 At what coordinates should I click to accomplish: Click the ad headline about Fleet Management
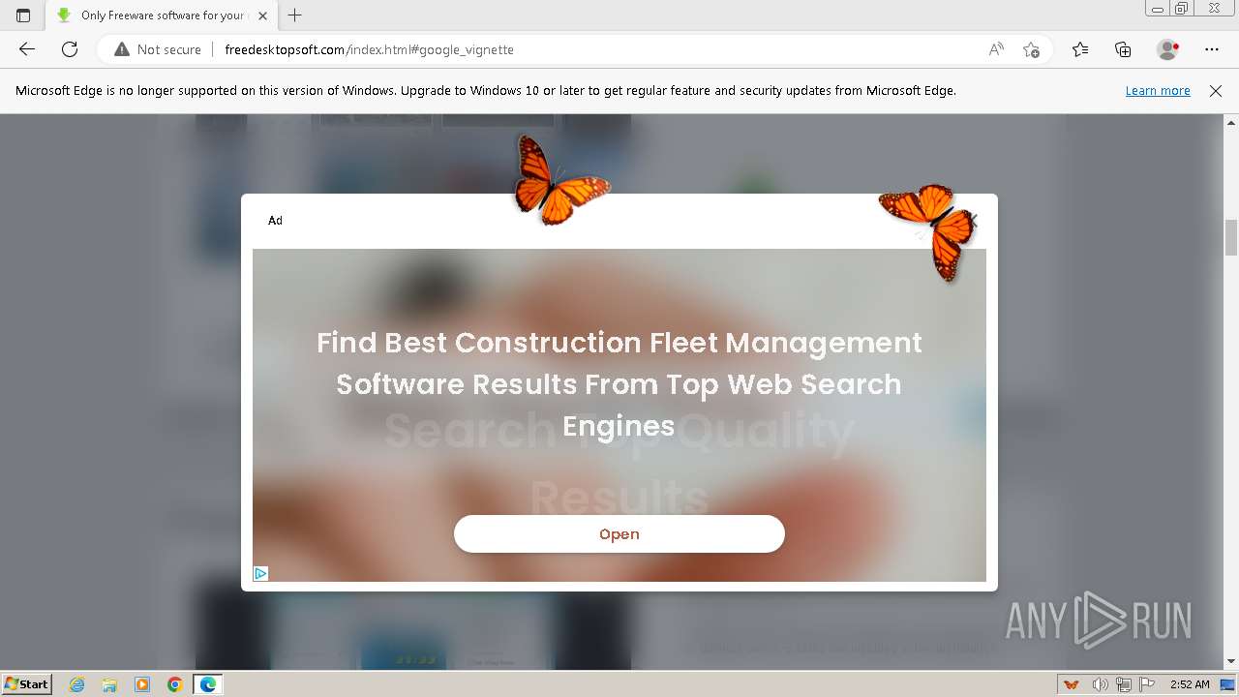tap(619, 384)
